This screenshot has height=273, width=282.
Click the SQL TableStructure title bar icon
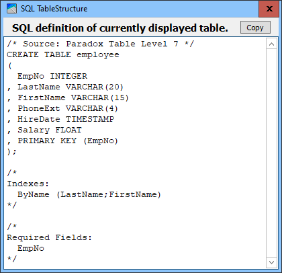[11, 9]
